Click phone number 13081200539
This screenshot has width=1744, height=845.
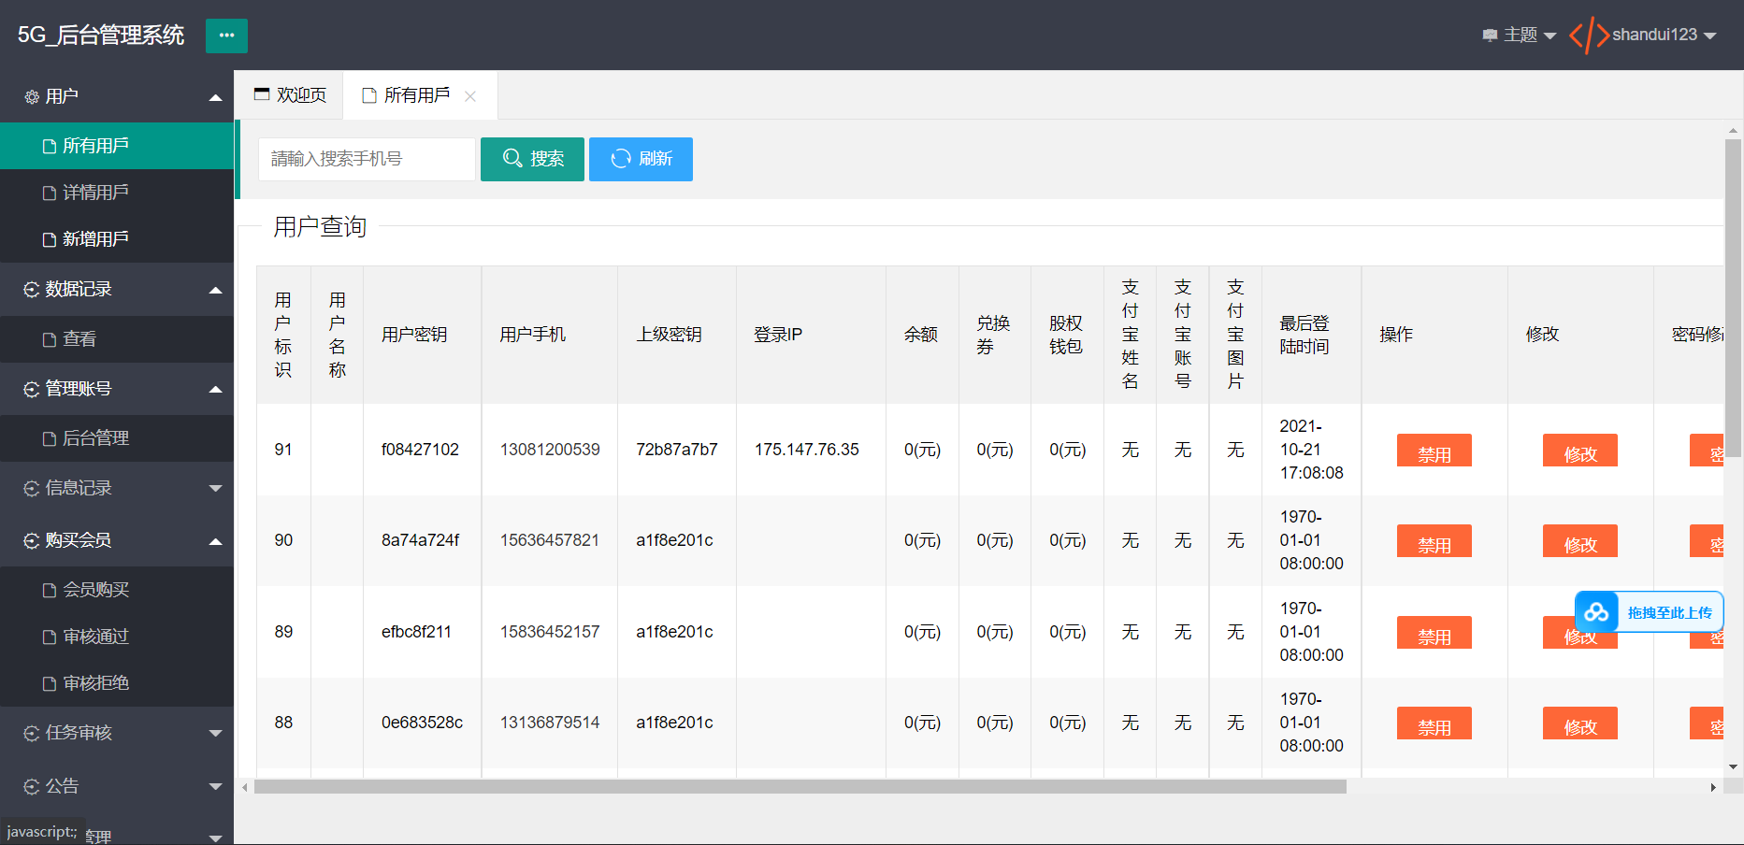tap(550, 450)
